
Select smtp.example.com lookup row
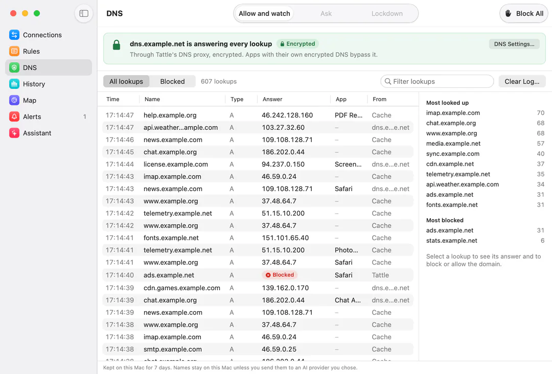(258, 349)
